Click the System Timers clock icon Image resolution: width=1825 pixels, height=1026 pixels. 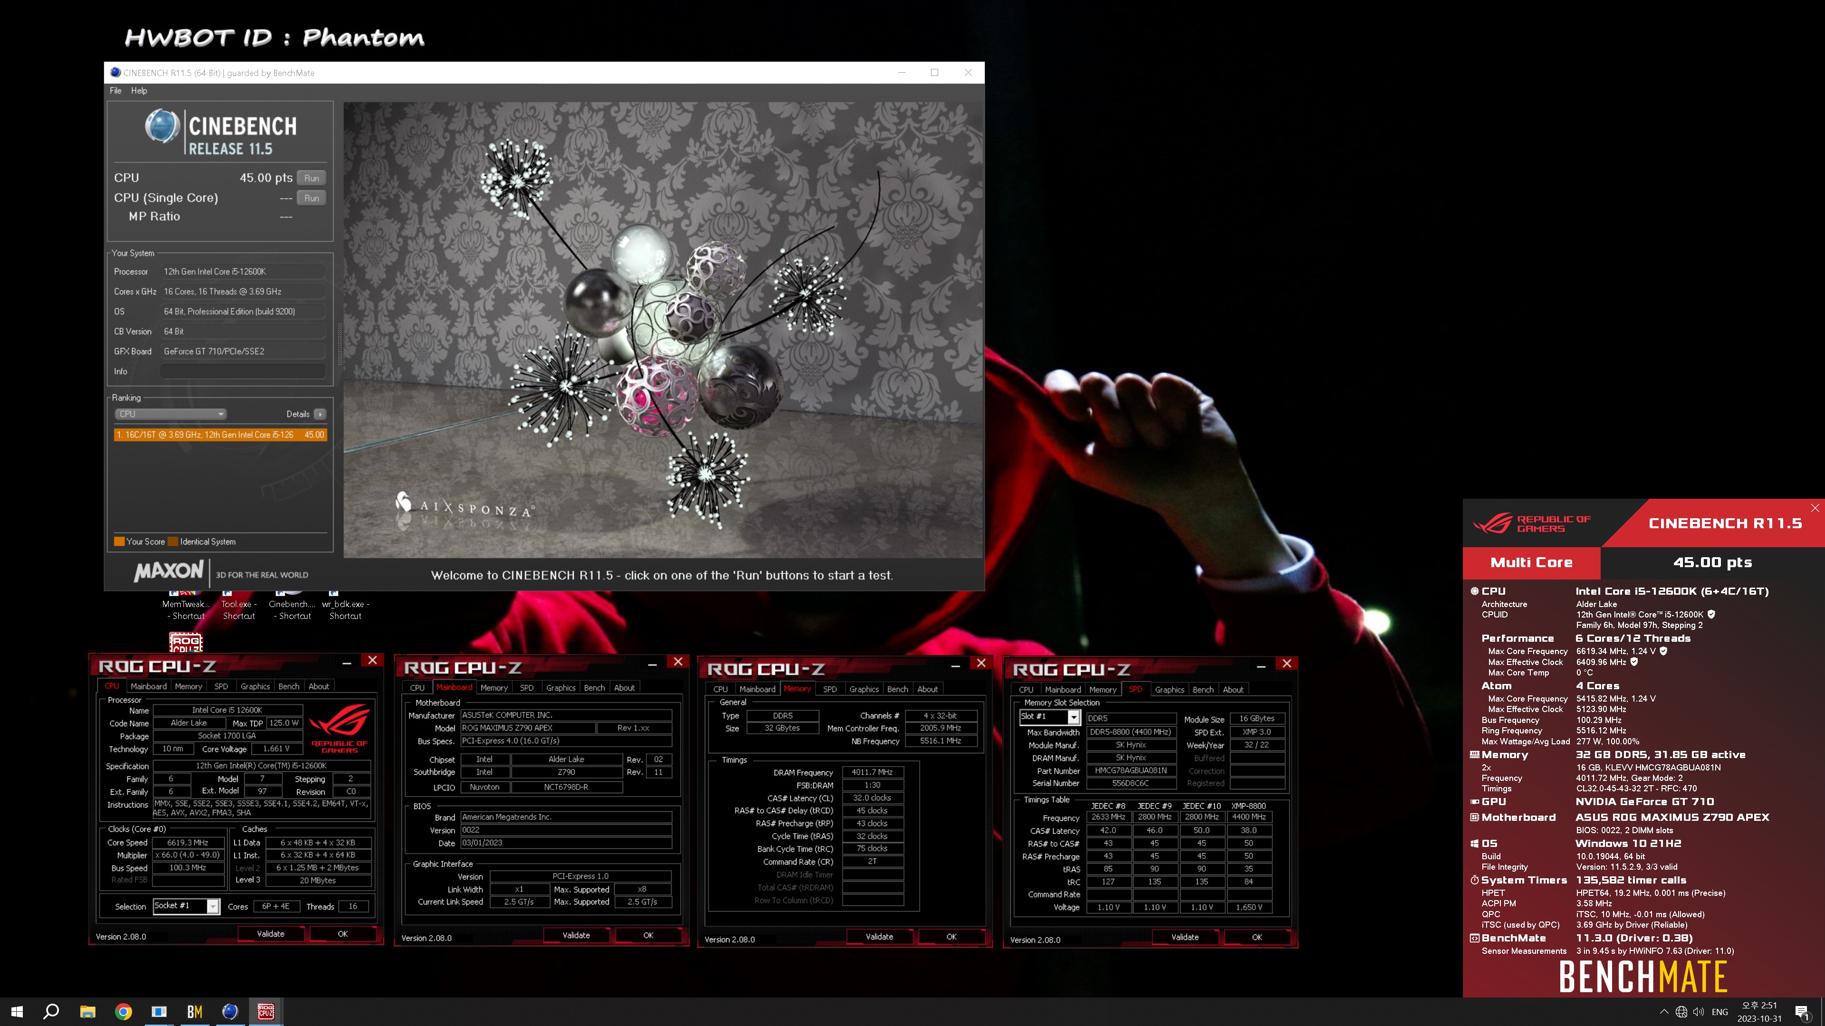pos(1474,880)
